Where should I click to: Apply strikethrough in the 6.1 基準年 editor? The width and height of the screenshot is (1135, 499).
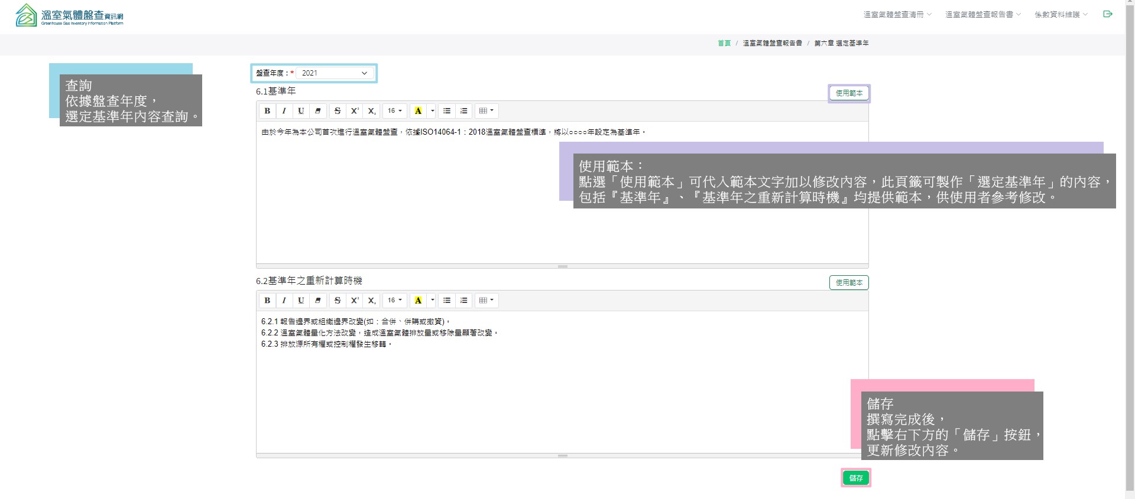[338, 111]
